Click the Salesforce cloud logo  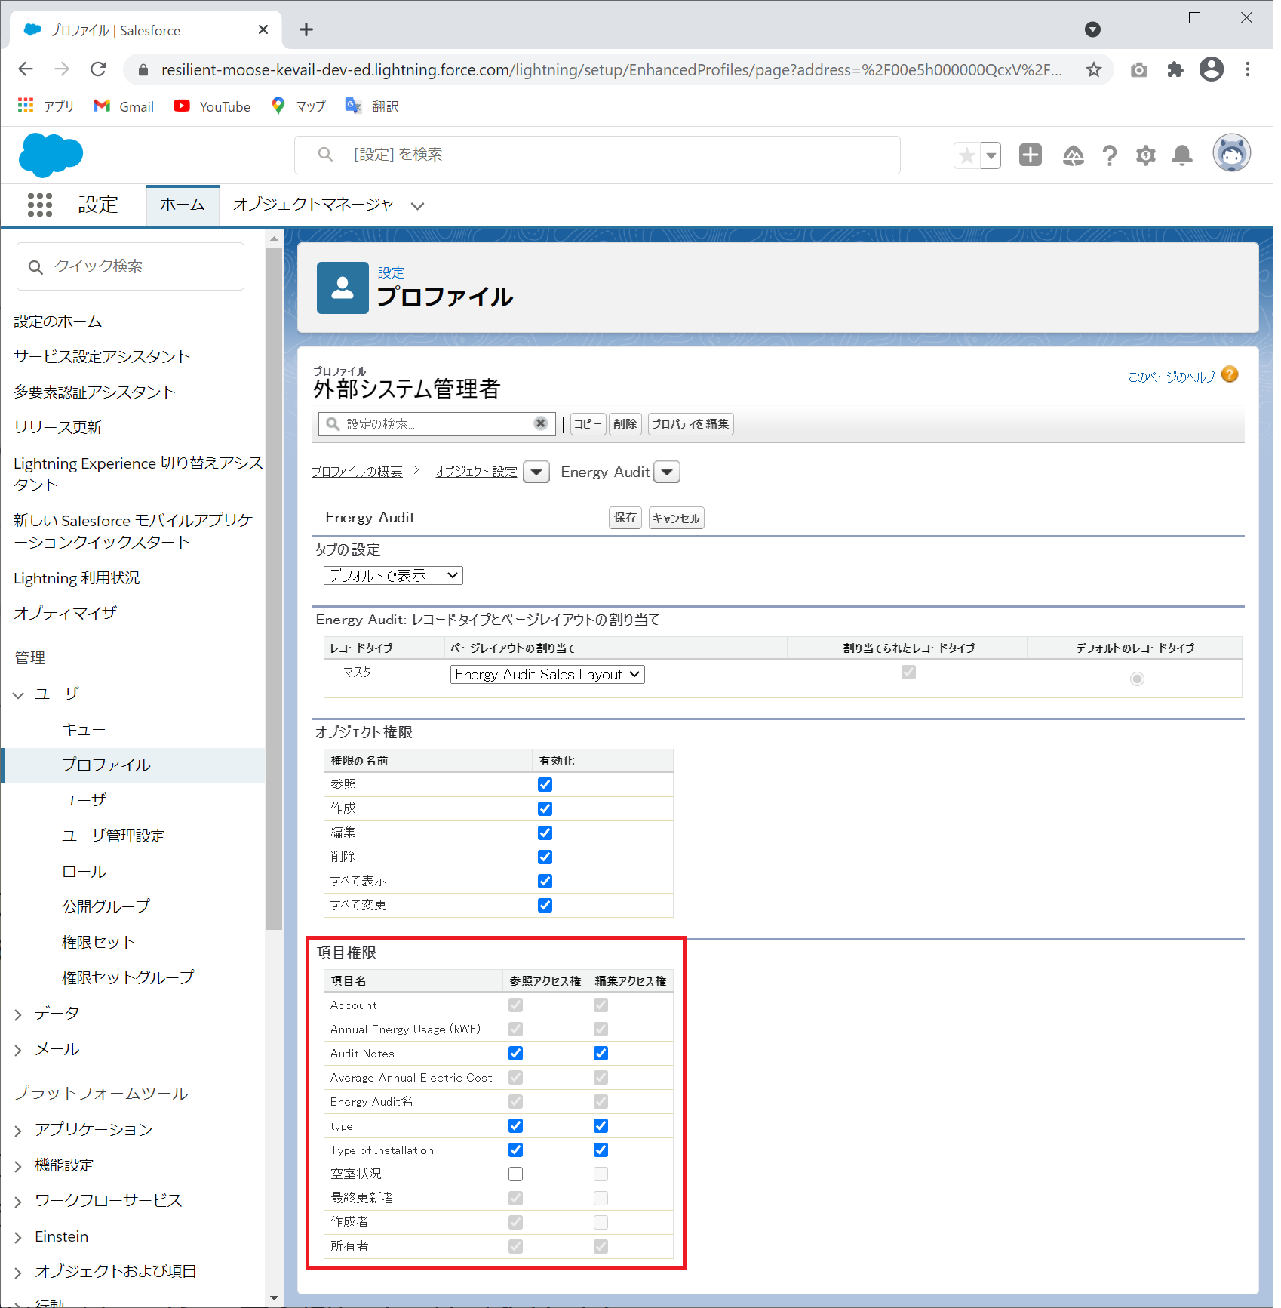click(51, 155)
